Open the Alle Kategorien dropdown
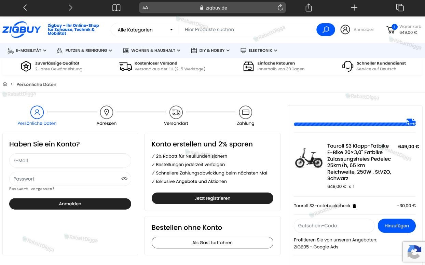The image size is (425, 265). pyautogui.click(x=145, y=30)
